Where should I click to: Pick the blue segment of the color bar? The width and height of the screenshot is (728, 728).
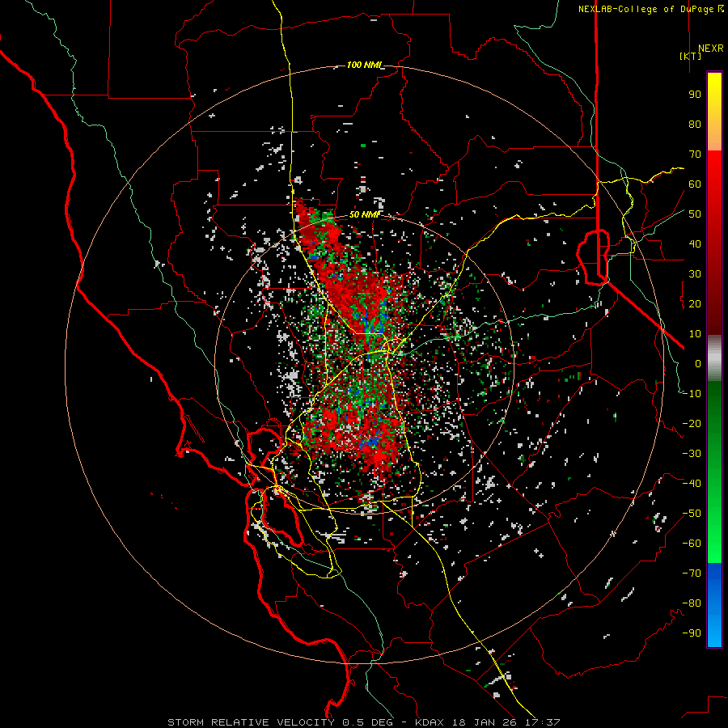(714, 605)
